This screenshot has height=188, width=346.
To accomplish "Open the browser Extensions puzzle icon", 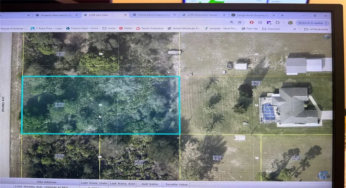I will 278,23.
